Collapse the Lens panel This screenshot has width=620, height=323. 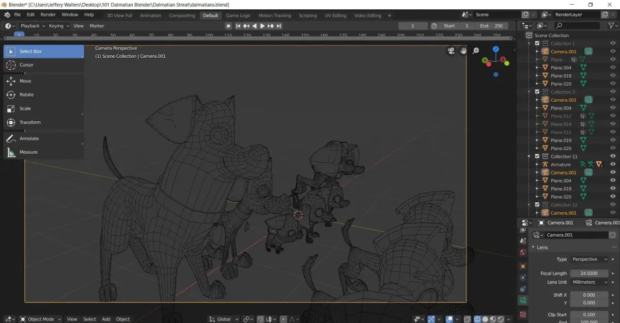point(534,248)
